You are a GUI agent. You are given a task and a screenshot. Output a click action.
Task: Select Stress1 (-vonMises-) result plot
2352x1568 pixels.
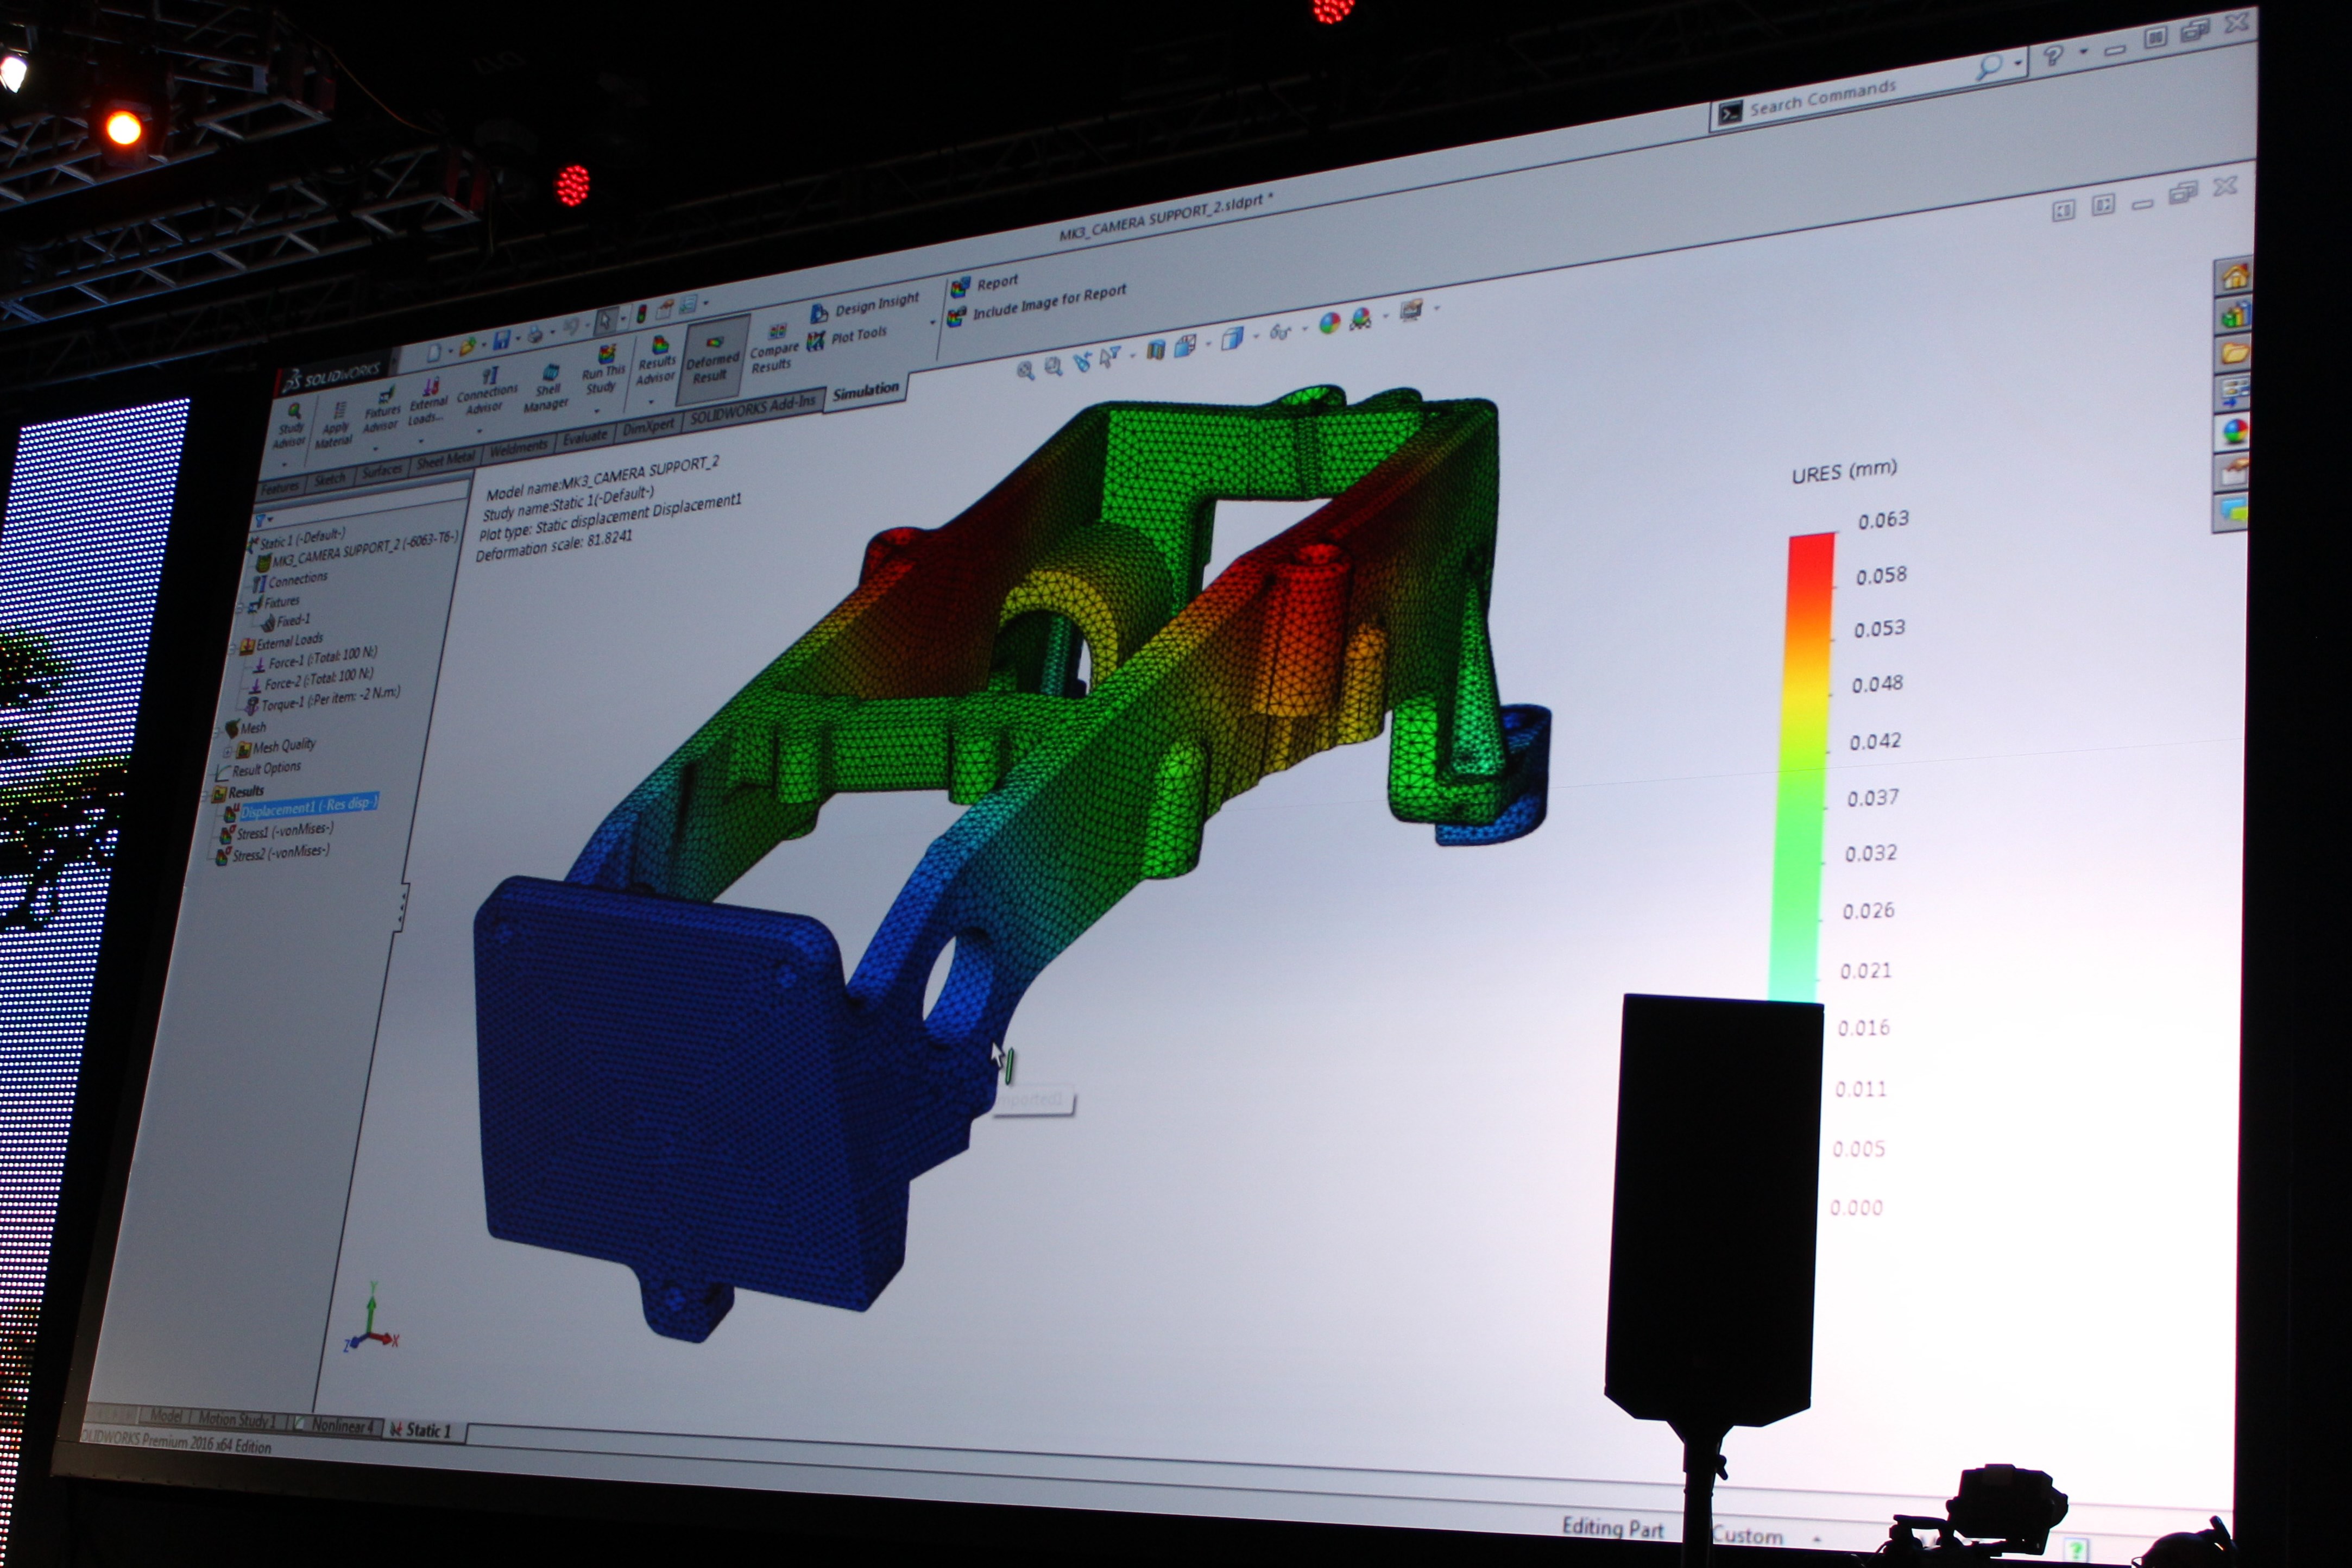coord(283,830)
